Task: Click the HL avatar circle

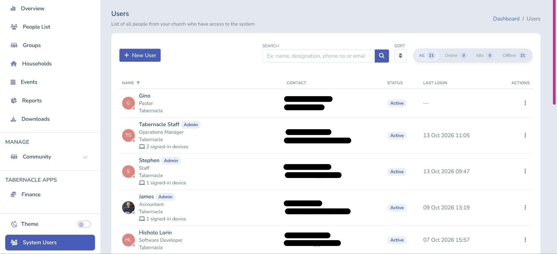Action: point(128,240)
